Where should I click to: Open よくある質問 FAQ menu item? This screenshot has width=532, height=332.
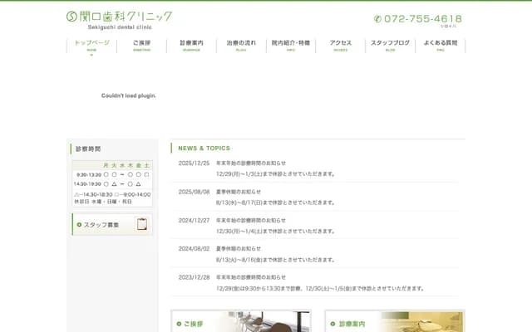click(x=440, y=45)
